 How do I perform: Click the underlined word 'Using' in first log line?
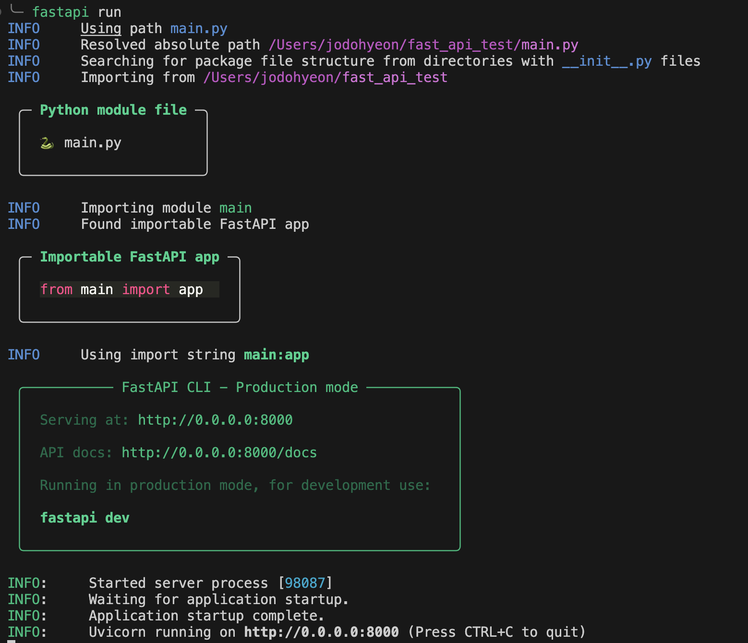point(101,29)
